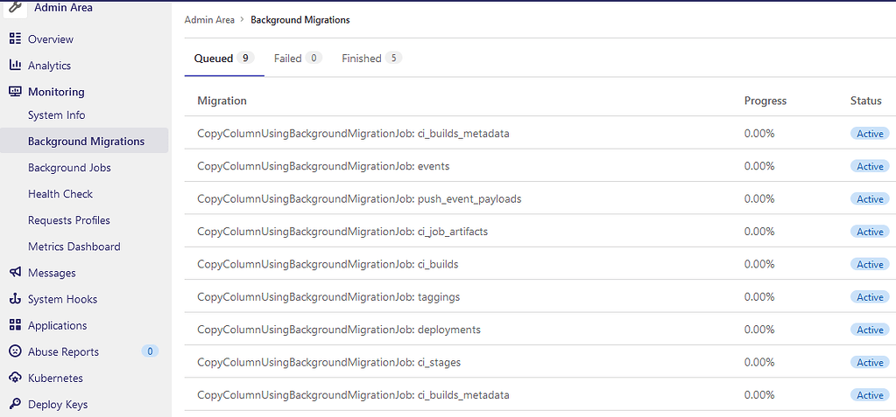Click the Kubernetes cloud icon

pyautogui.click(x=16, y=378)
